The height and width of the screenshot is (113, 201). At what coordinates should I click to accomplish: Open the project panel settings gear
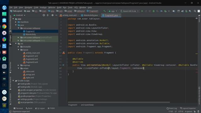(x=52, y=15)
